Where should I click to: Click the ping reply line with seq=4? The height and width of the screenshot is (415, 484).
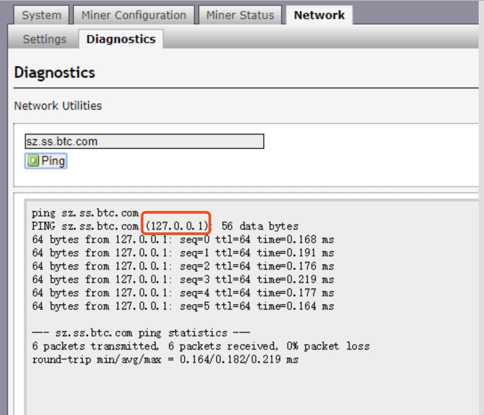click(x=183, y=293)
